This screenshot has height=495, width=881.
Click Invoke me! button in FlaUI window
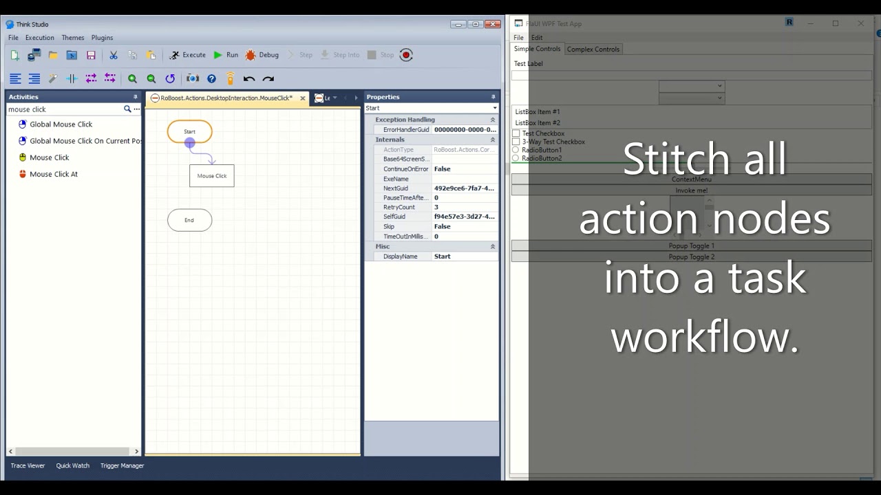[692, 190]
